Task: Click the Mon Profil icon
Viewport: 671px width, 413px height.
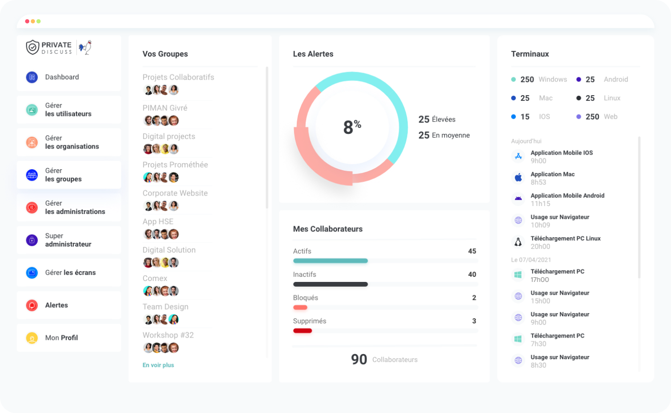Action: click(x=32, y=338)
